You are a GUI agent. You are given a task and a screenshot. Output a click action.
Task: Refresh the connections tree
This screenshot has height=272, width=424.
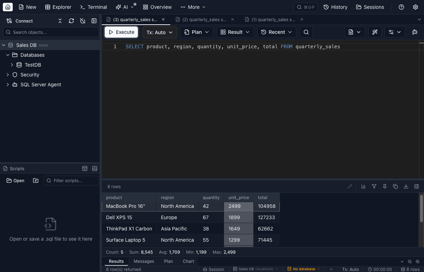[x=71, y=21]
